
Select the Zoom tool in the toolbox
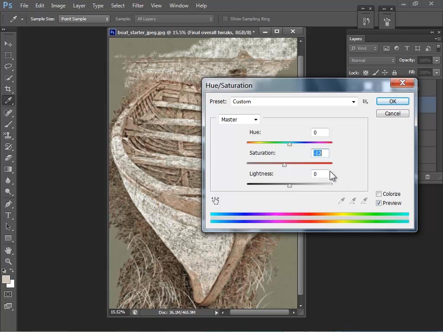(8, 262)
